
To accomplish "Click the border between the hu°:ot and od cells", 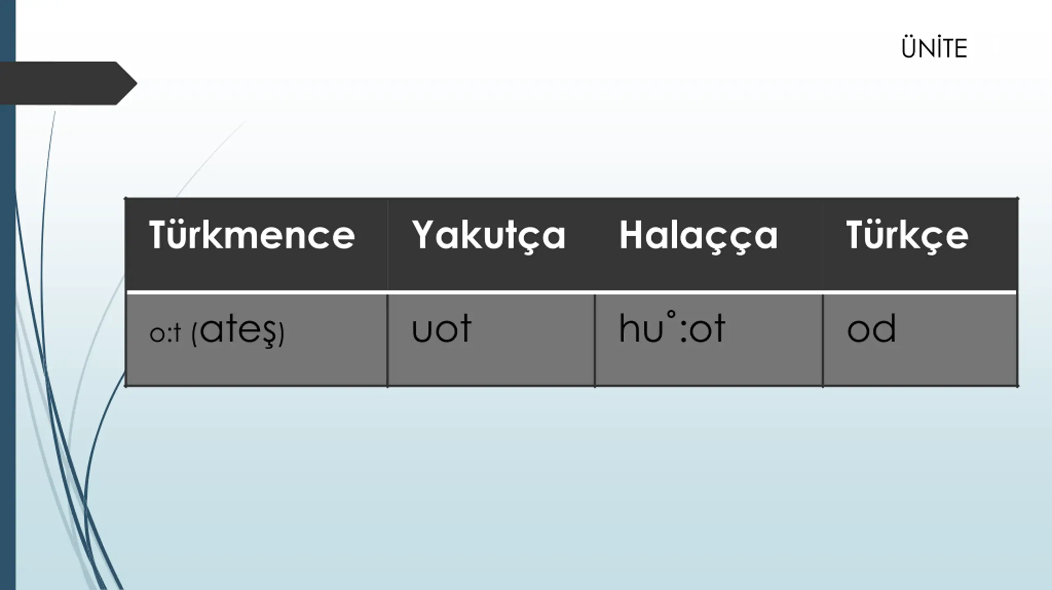I will coord(823,341).
